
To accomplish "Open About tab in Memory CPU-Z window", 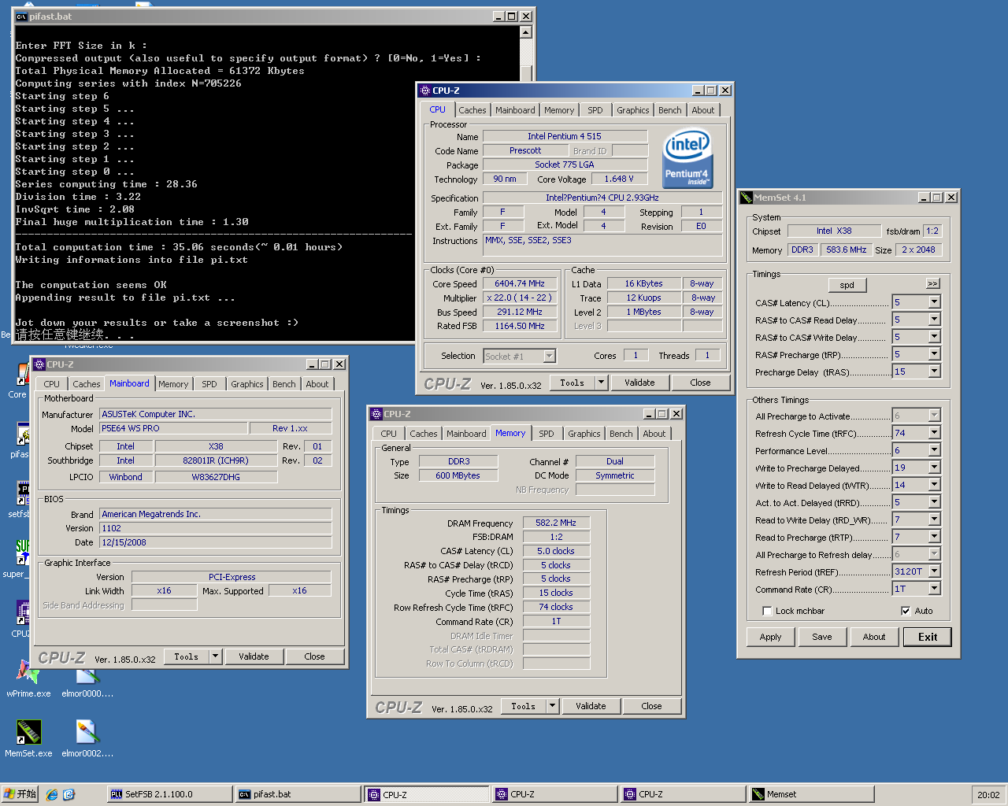I will (x=654, y=434).
